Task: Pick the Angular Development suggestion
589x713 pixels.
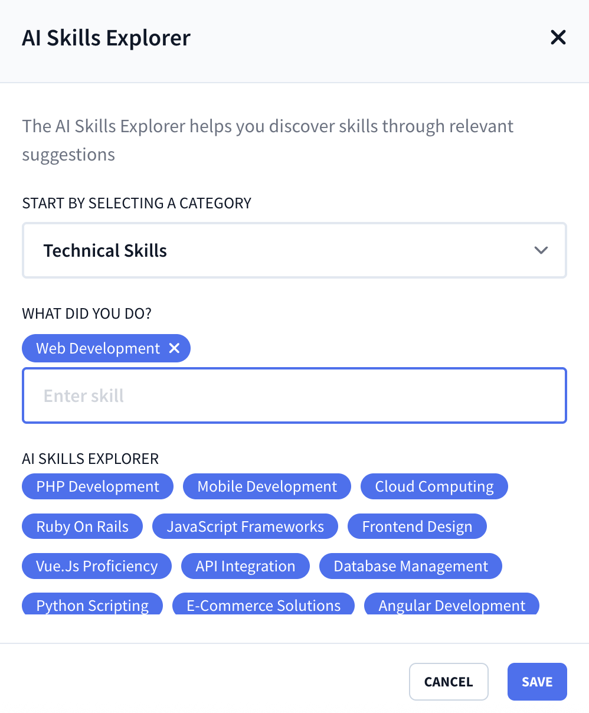Action: (451, 605)
